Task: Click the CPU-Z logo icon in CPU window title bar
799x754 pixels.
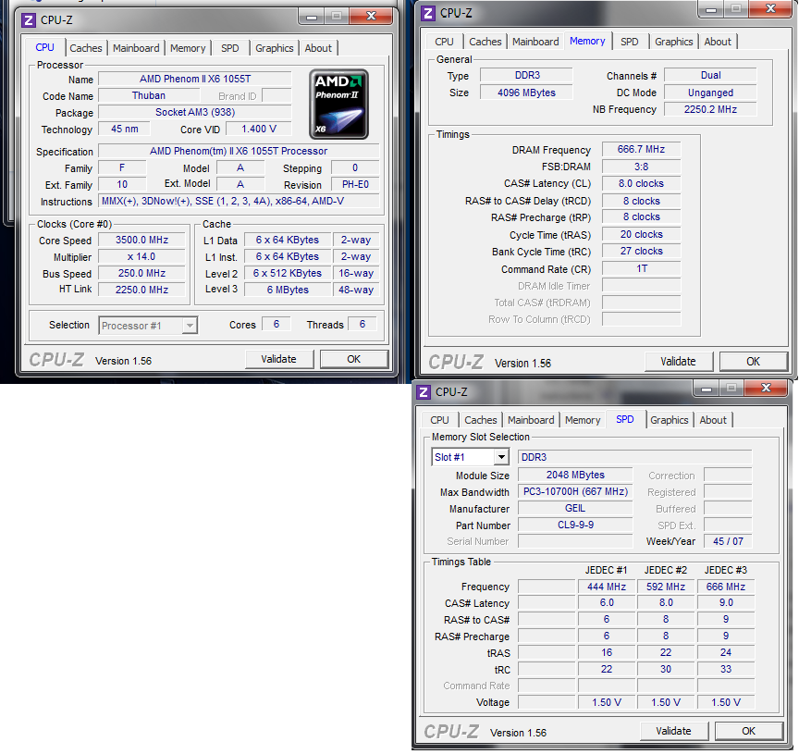Action: click(29, 20)
